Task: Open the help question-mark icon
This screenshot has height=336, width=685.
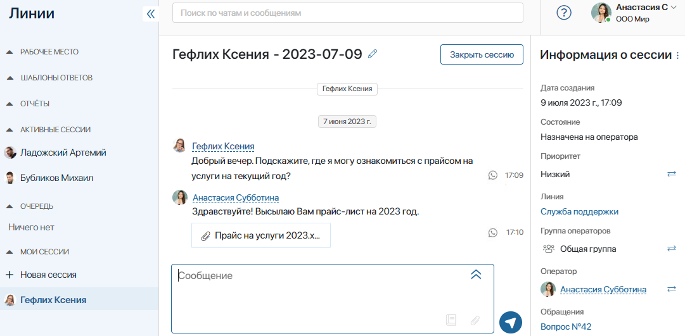Action: point(564,13)
